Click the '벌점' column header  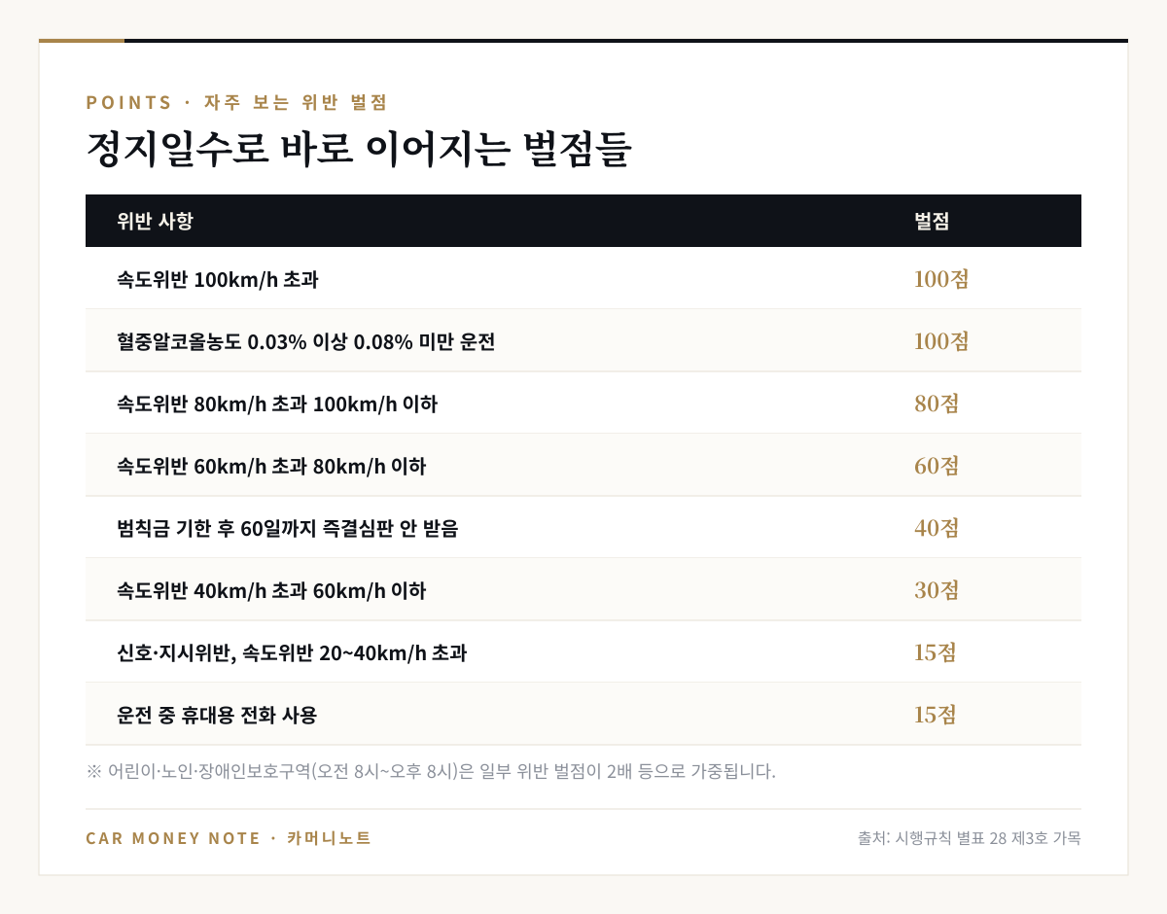click(x=932, y=221)
